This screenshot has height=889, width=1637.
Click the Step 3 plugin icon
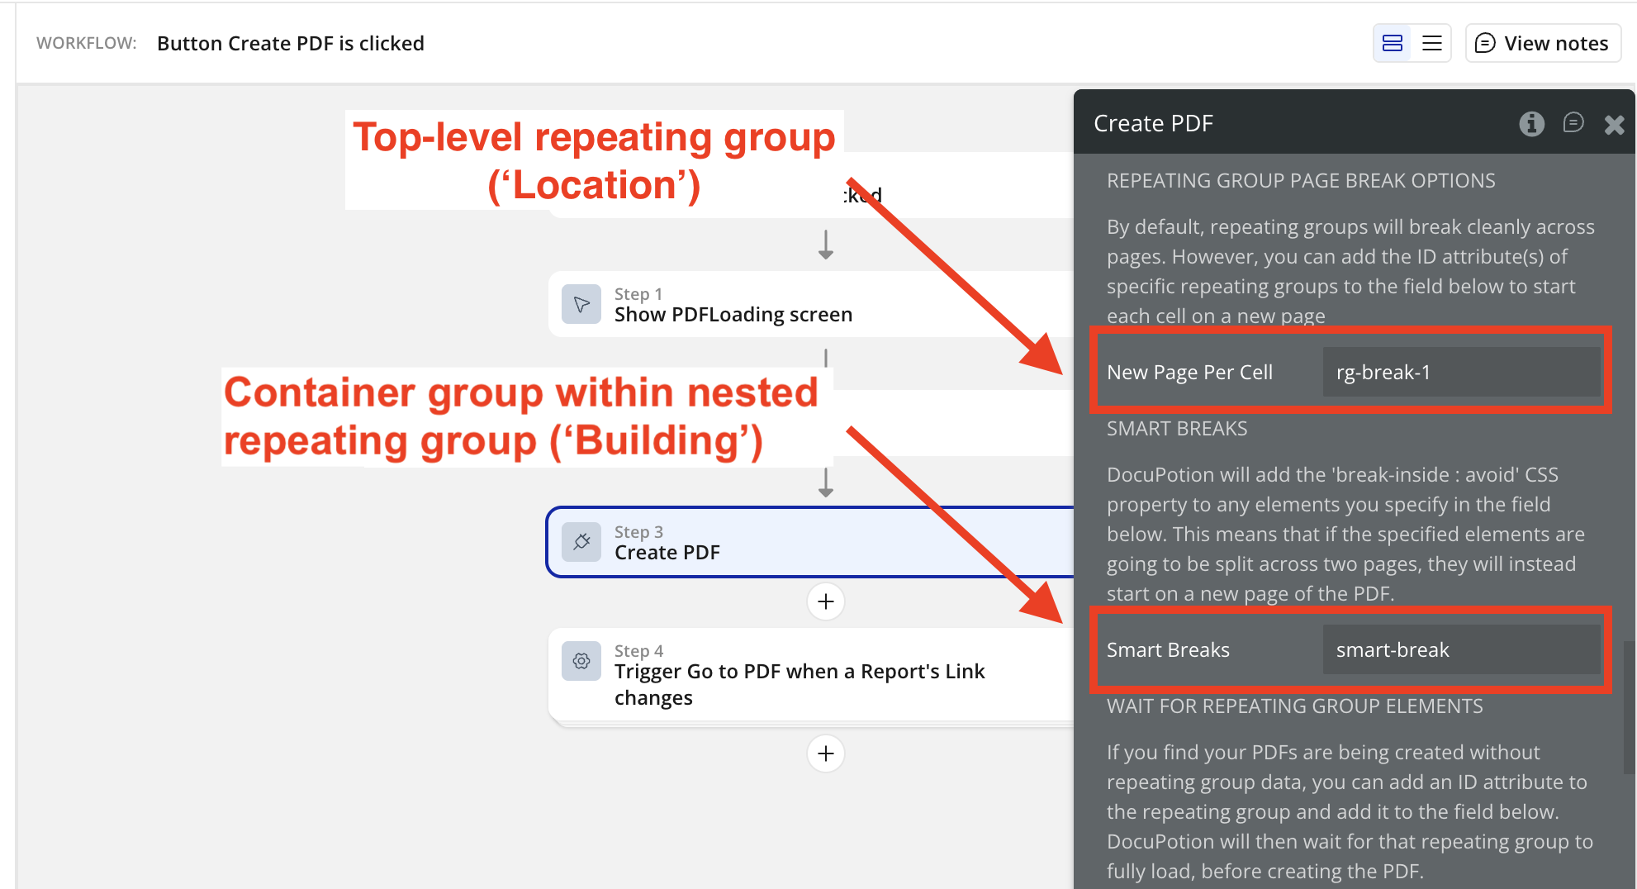point(581,542)
